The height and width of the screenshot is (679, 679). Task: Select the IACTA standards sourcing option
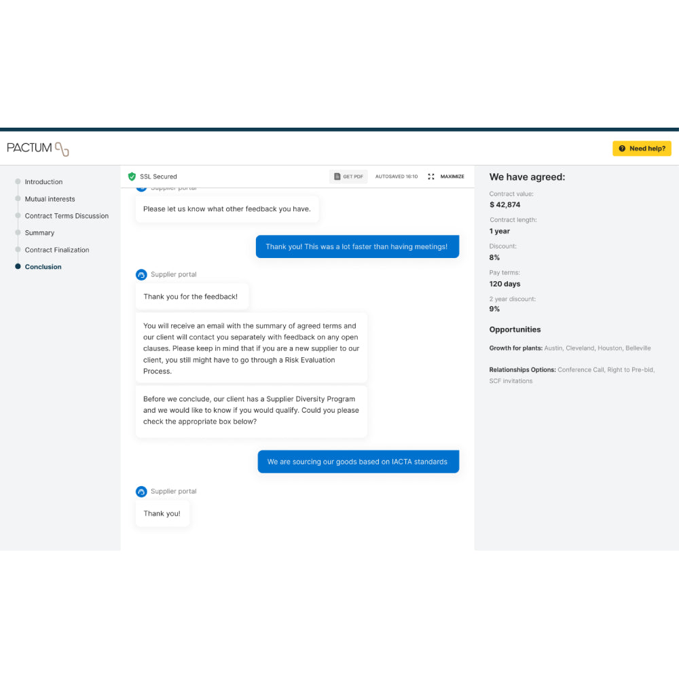pos(358,461)
